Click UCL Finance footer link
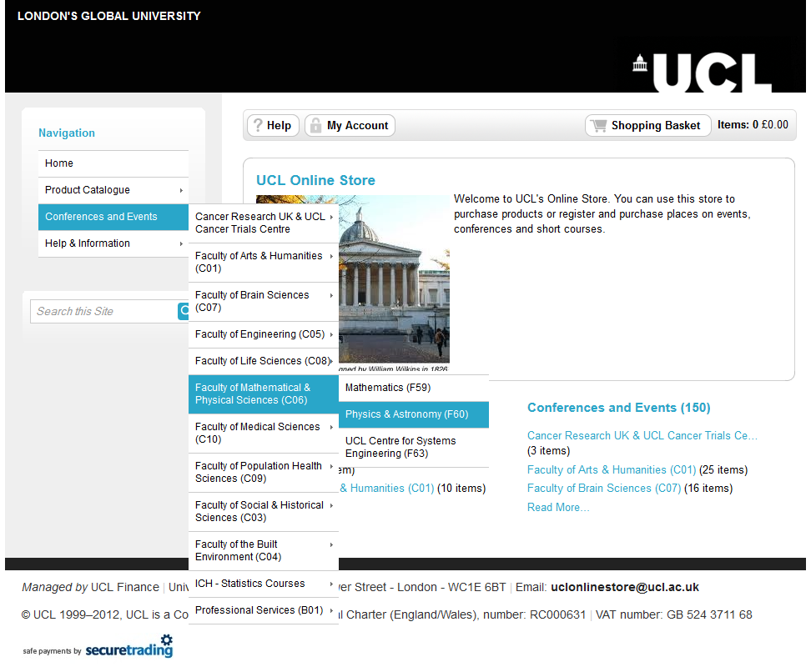The width and height of the screenshot is (811, 667). (x=124, y=588)
